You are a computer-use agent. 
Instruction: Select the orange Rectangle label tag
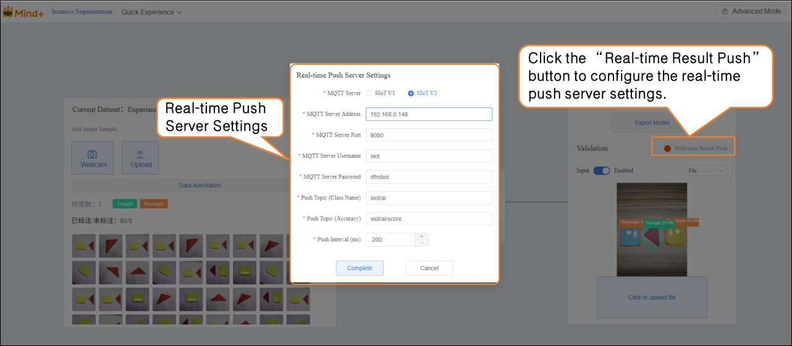coord(154,204)
